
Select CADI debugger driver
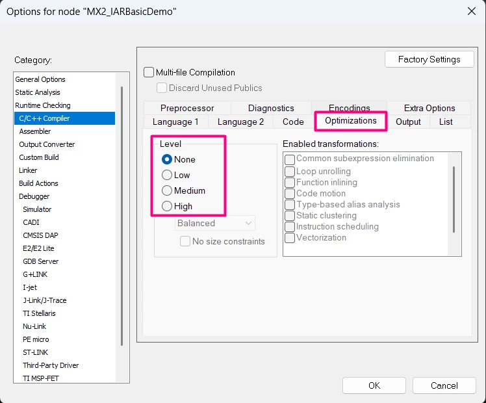(64, 222)
